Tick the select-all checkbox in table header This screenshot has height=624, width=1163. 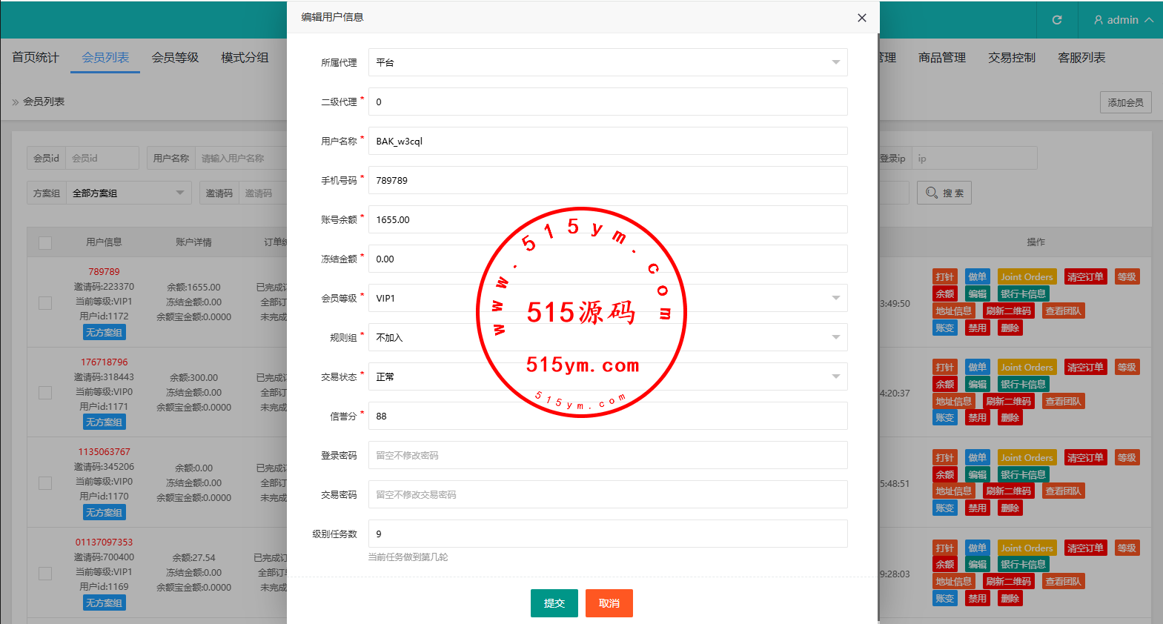coord(45,243)
